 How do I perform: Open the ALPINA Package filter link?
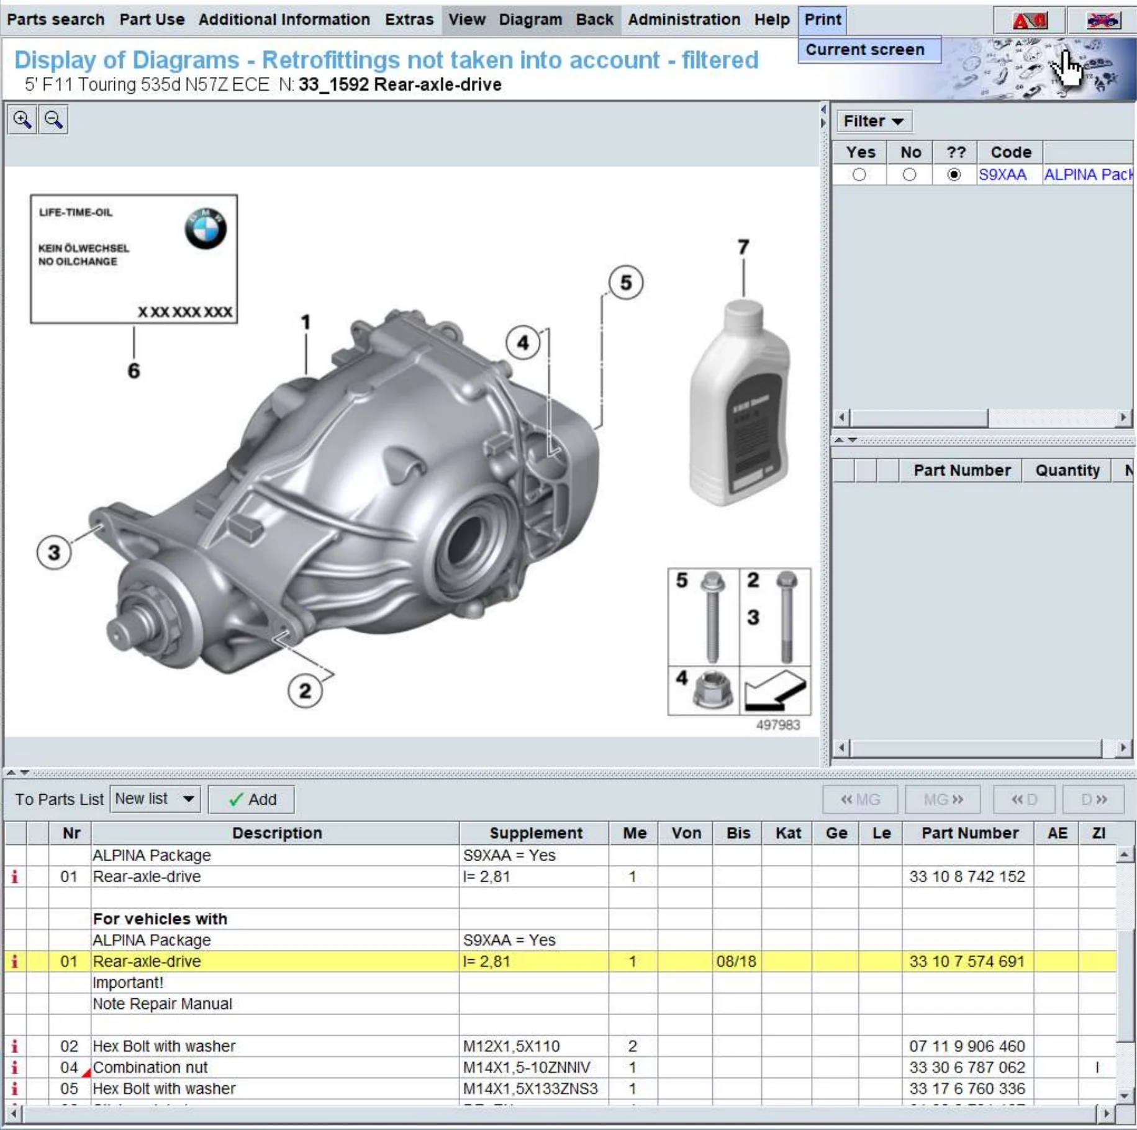[x=1088, y=175]
